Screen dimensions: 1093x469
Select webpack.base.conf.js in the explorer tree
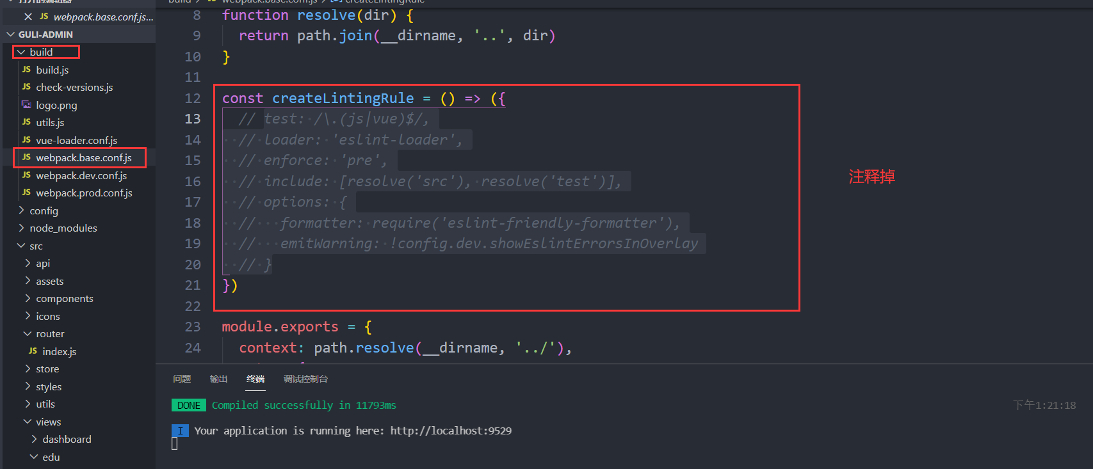84,157
